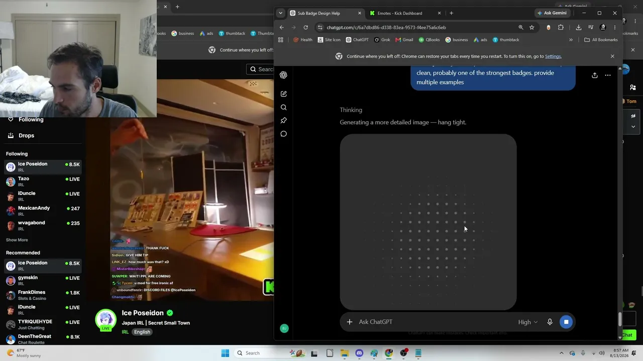Open conversation options three-dot menu
The image size is (643, 361).
click(x=607, y=75)
